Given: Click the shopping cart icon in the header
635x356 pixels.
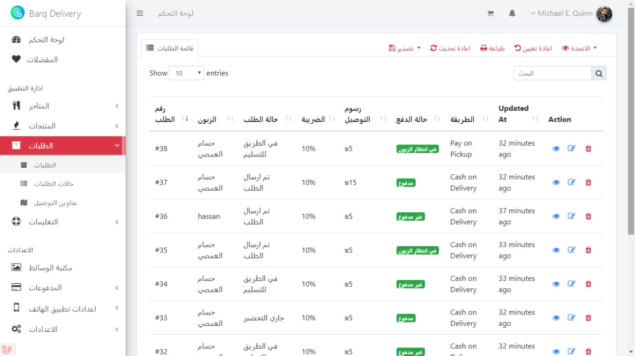Looking at the screenshot, I should click(x=490, y=13).
